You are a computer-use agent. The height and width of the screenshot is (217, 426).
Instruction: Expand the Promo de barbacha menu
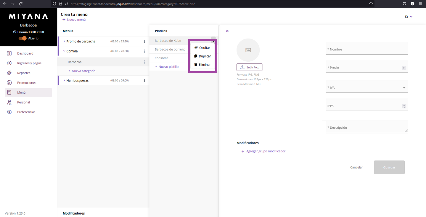coord(64,41)
